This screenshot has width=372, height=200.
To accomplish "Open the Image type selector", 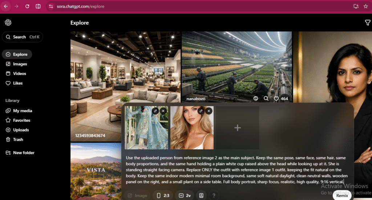I will pyautogui.click(x=137, y=195).
